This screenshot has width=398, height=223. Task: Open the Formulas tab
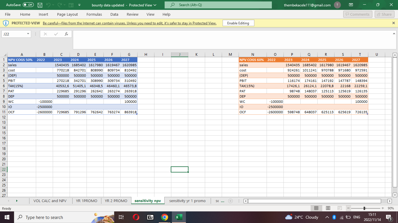point(94,14)
